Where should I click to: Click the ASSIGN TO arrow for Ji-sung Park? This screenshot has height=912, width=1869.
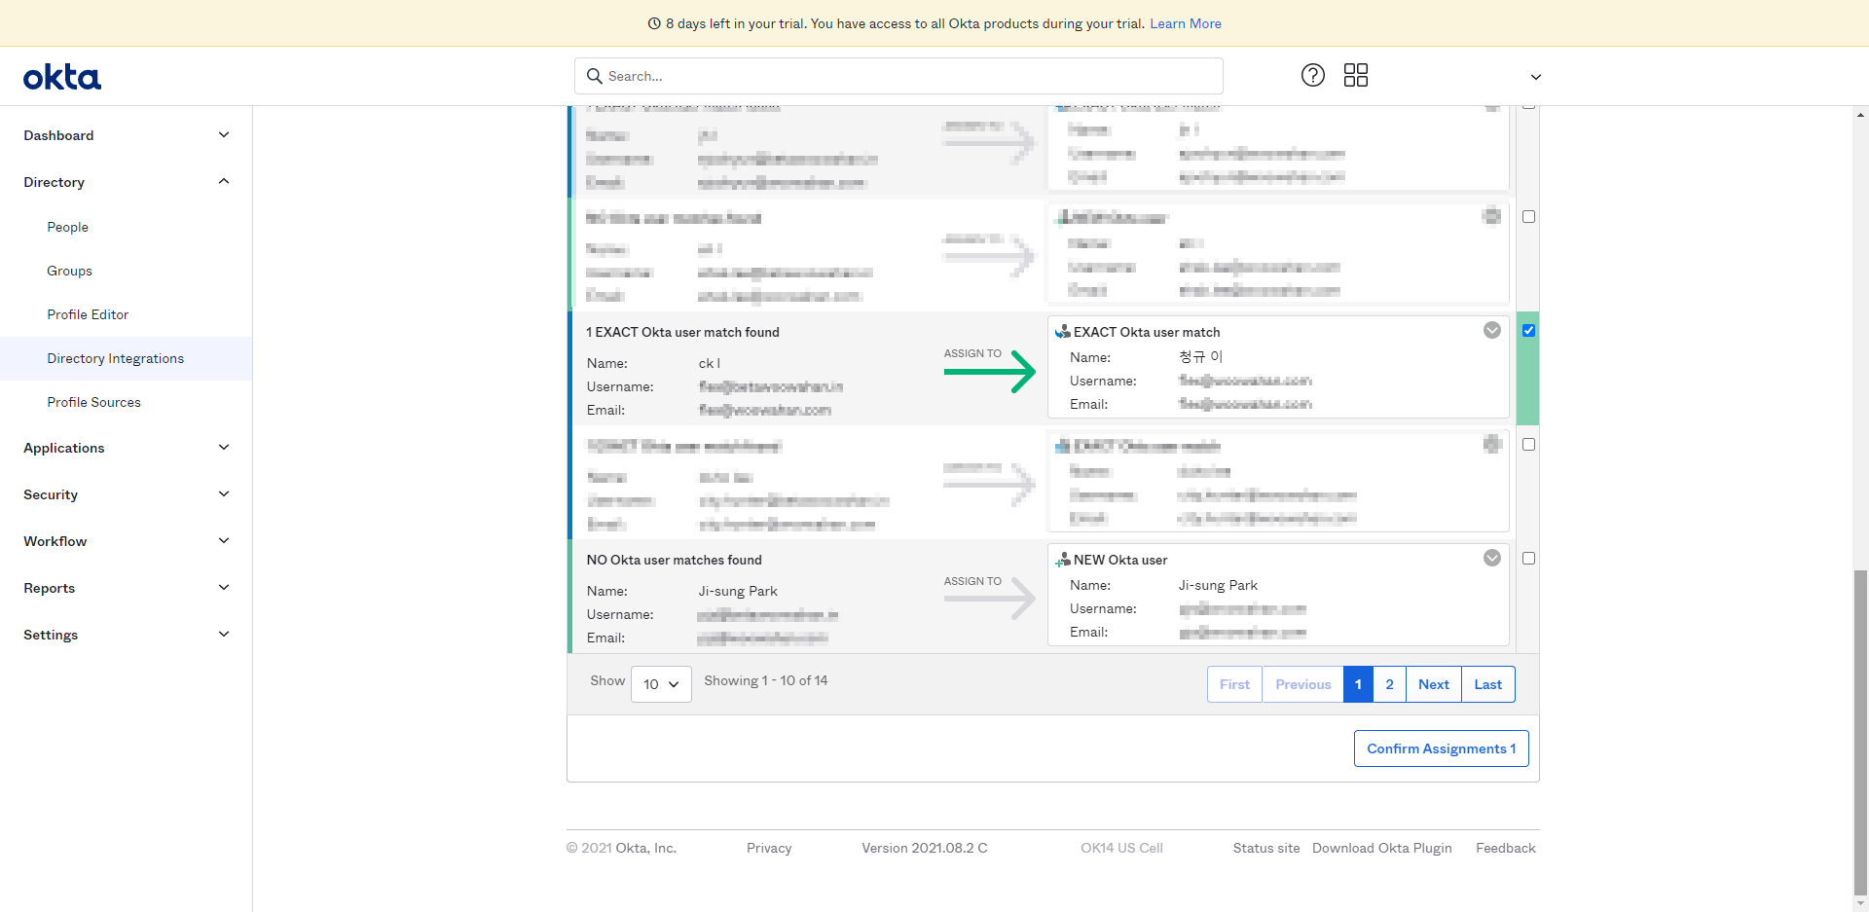pos(990,599)
